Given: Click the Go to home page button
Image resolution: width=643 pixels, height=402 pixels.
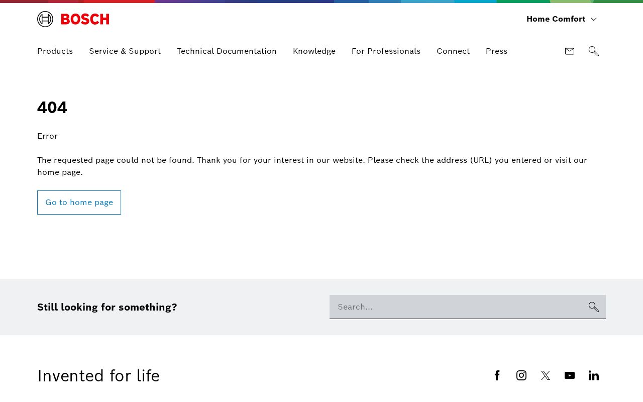Looking at the screenshot, I should pyautogui.click(x=79, y=203).
